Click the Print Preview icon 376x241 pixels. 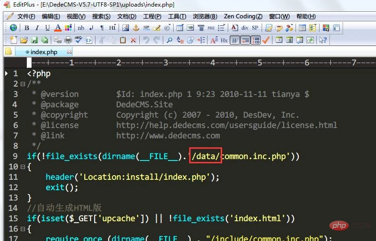coord(58,40)
